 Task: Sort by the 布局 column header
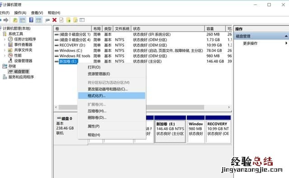pyautogui.click(x=97, y=29)
